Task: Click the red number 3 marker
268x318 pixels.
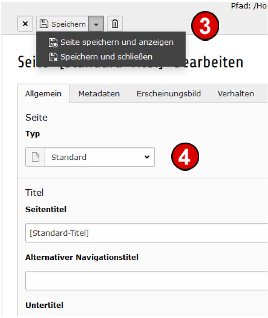Action: pos(205,26)
